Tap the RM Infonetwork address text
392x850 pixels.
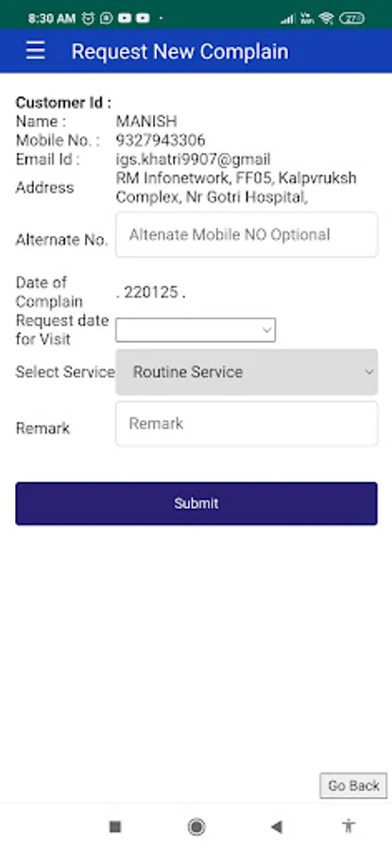click(x=236, y=188)
